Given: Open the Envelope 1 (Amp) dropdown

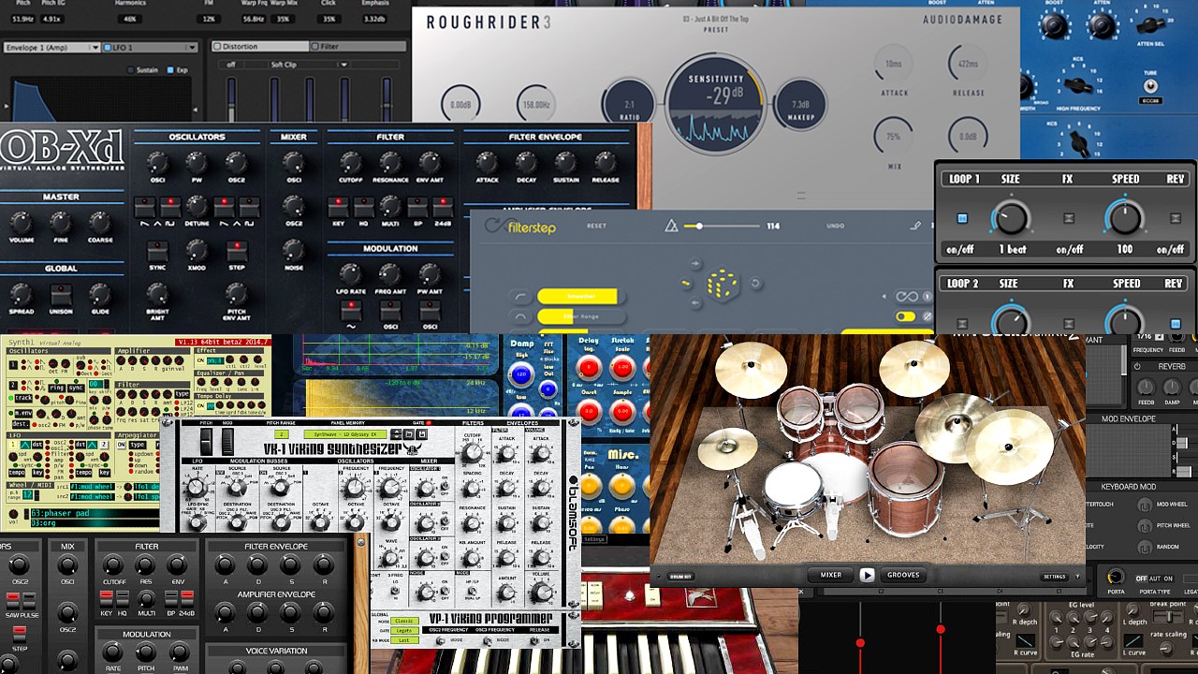Looking at the screenshot, I should 51,47.
